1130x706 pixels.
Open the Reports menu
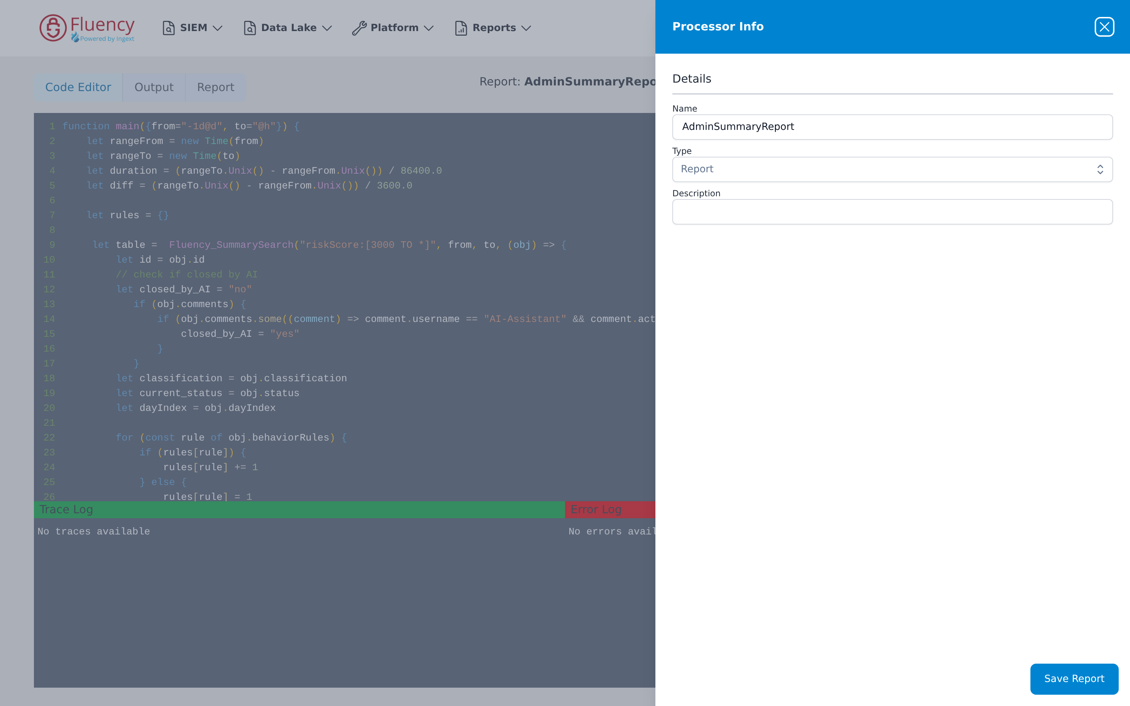point(493,28)
